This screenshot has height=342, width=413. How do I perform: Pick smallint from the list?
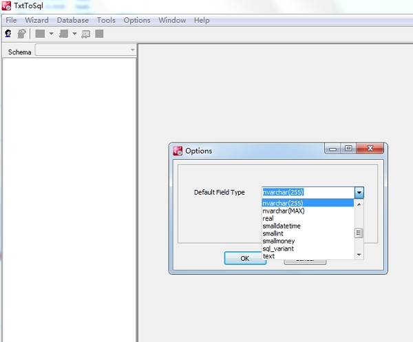(x=308, y=233)
